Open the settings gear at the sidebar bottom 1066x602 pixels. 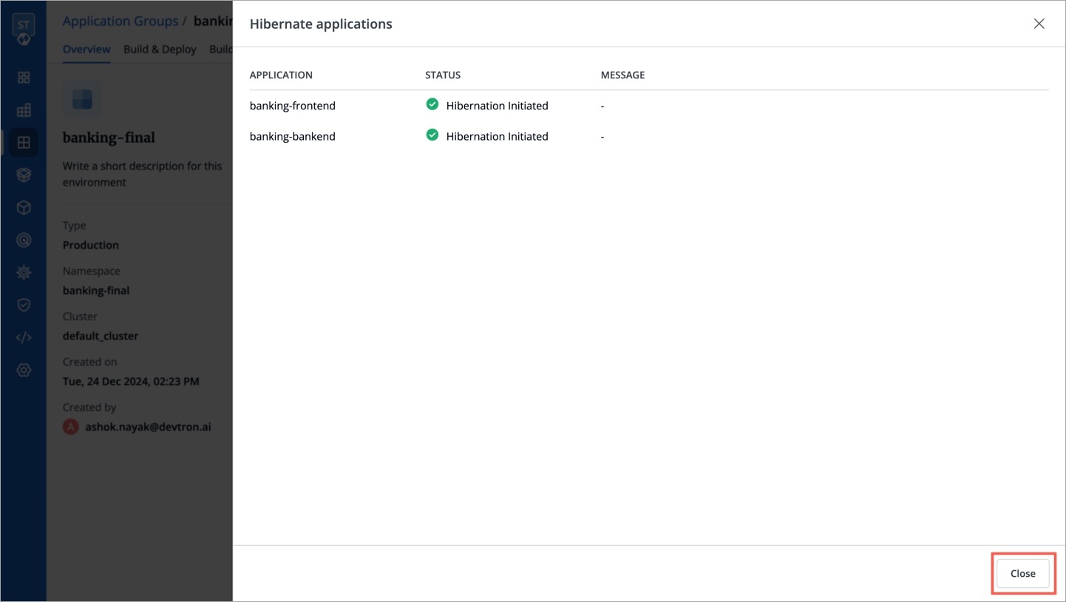[x=24, y=370]
